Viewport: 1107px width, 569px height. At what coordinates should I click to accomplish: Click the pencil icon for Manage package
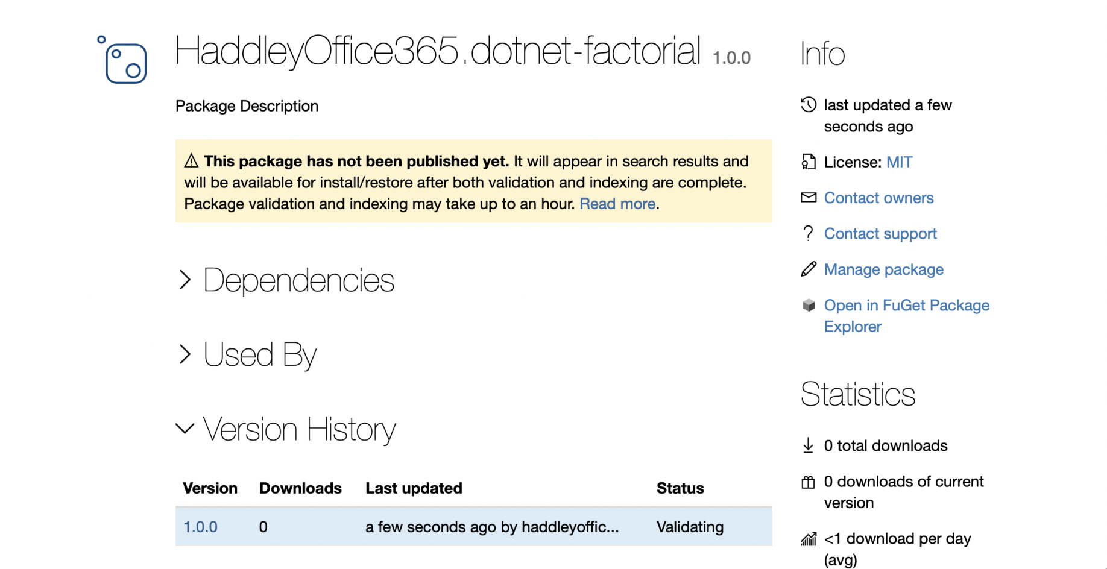pos(809,269)
